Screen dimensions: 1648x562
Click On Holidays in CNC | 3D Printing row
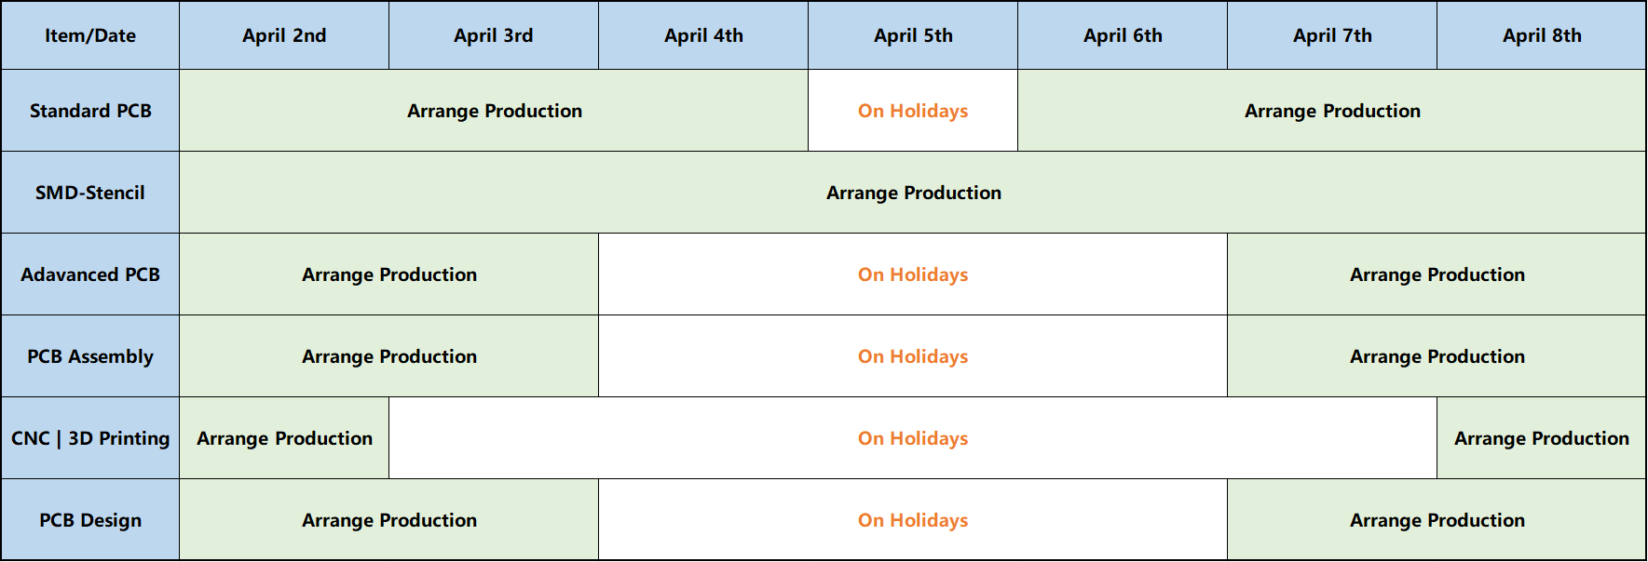(x=913, y=438)
